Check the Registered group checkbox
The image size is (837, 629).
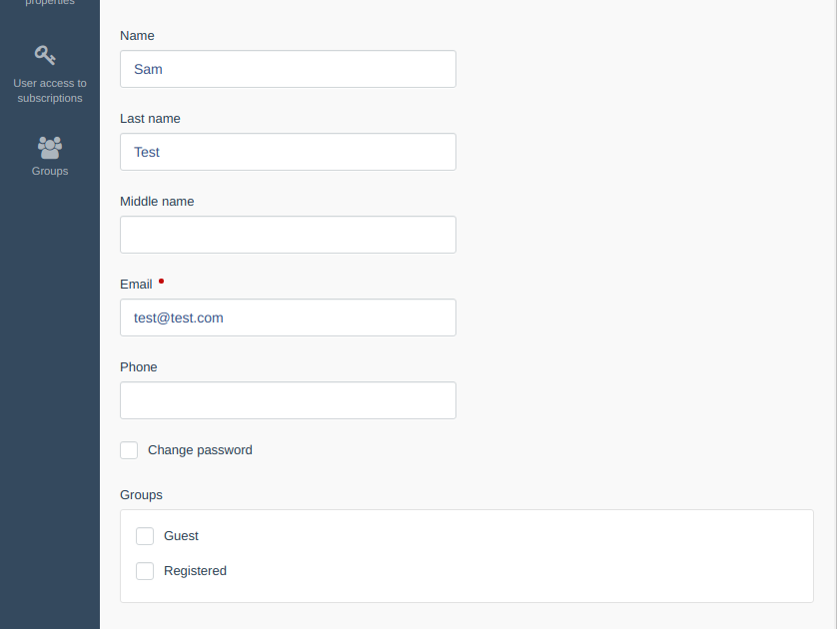pyautogui.click(x=145, y=571)
